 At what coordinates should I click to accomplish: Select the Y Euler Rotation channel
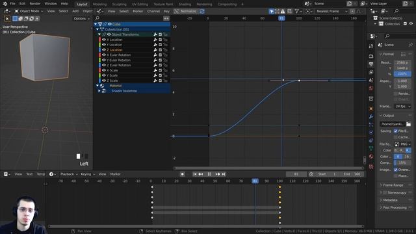pos(118,60)
